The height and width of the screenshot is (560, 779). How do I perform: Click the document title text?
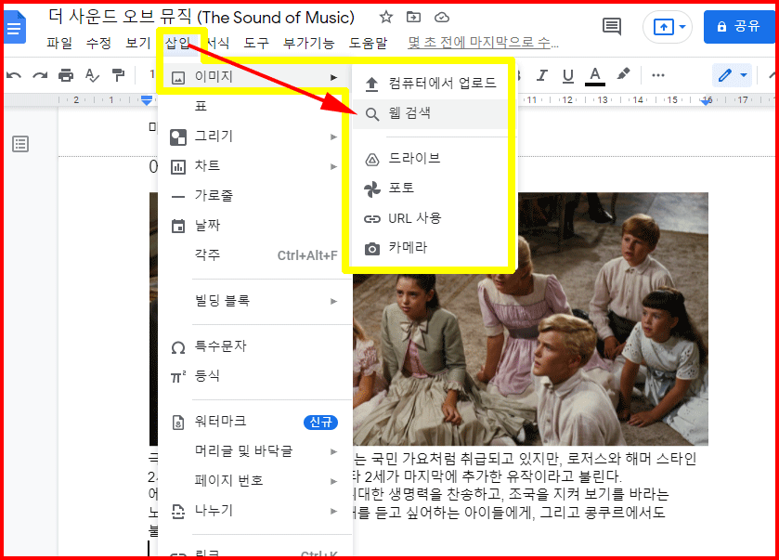(x=201, y=18)
